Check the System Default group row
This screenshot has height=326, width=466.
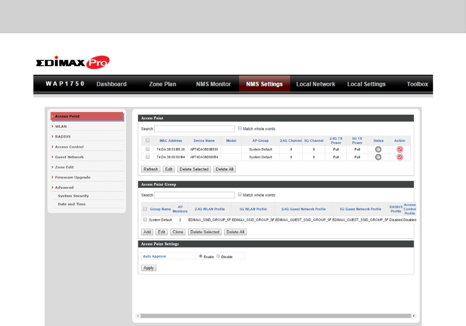point(145,220)
